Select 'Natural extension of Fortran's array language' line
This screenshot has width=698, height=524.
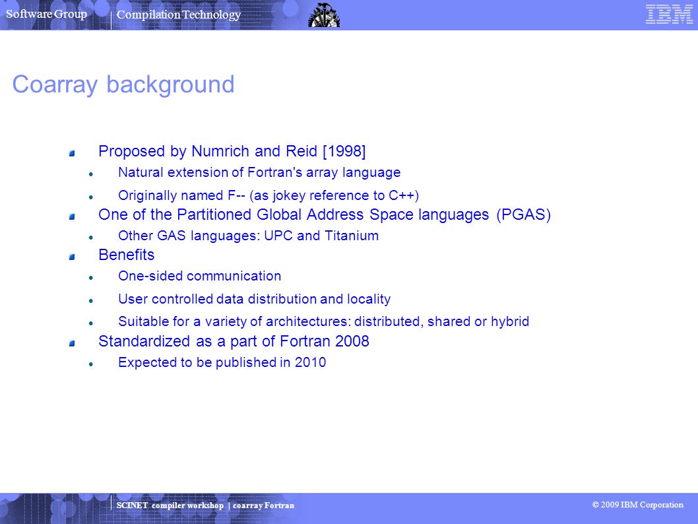(x=259, y=172)
